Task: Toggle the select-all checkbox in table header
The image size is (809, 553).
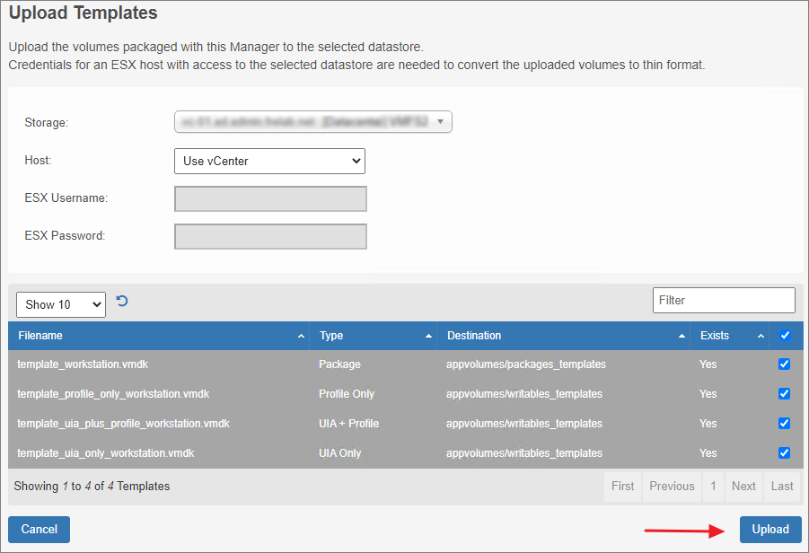Action: click(785, 336)
